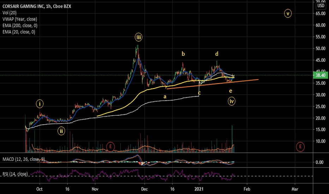This screenshot has height=194, width=329.
Task: Click the Feb date on time axis
Action: [247, 189]
